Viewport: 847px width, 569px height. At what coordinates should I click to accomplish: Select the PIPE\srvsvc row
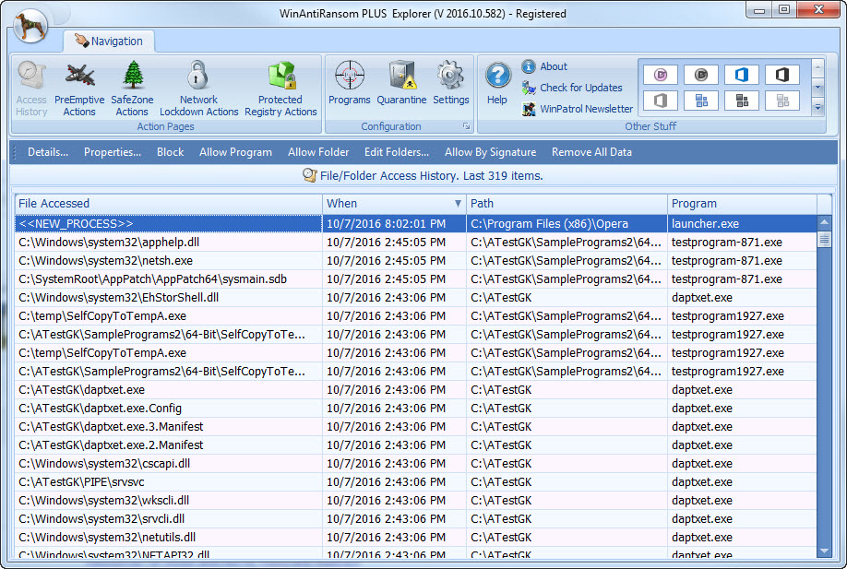(415, 481)
